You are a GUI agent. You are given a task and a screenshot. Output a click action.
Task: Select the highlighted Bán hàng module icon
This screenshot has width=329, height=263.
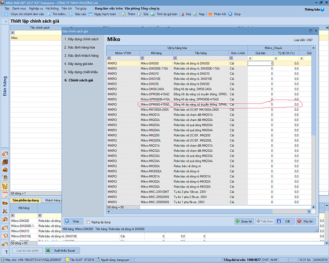point(5,186)
